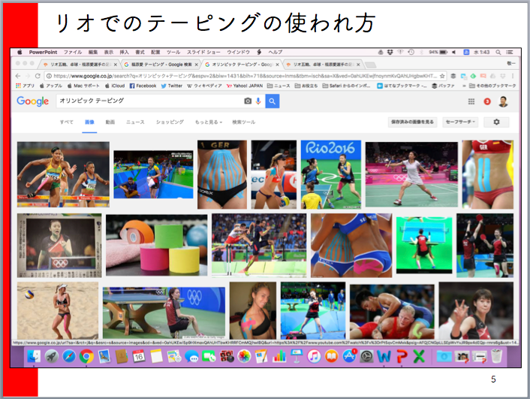Open Photos pinwheel icon in Dock
530x399 pixels.
[x=244, y=357]
